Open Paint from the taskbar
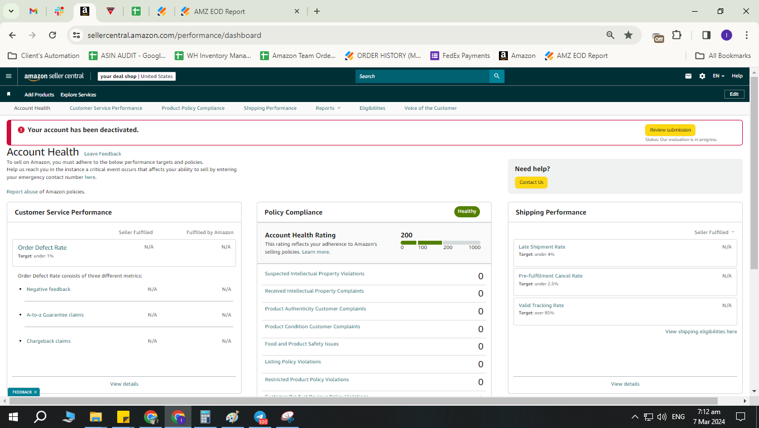 [233, 417]
